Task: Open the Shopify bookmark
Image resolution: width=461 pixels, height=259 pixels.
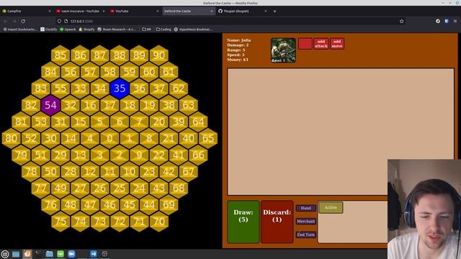Action: point(86,29)
